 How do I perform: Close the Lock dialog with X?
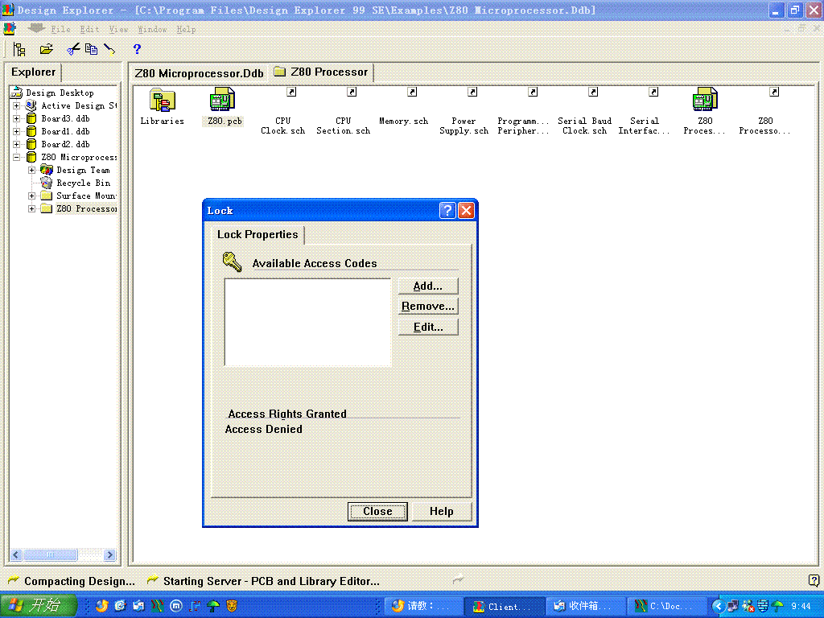pyautogui.click(x=466, y=211)
